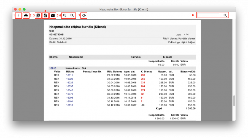Zoom in on the report
248x138 pixels.
point(65,16)
